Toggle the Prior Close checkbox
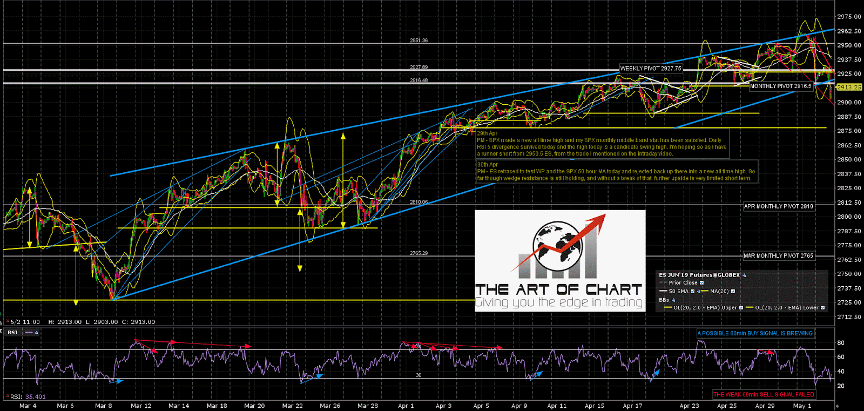 [x=701, y=282]
